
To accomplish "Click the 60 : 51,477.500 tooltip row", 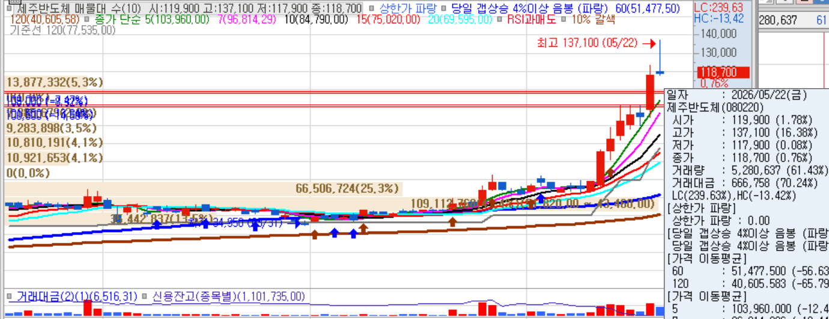I will tap(749, 272).
